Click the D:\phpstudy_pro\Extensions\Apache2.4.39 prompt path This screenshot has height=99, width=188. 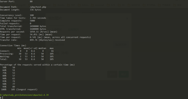click(24, 95)
